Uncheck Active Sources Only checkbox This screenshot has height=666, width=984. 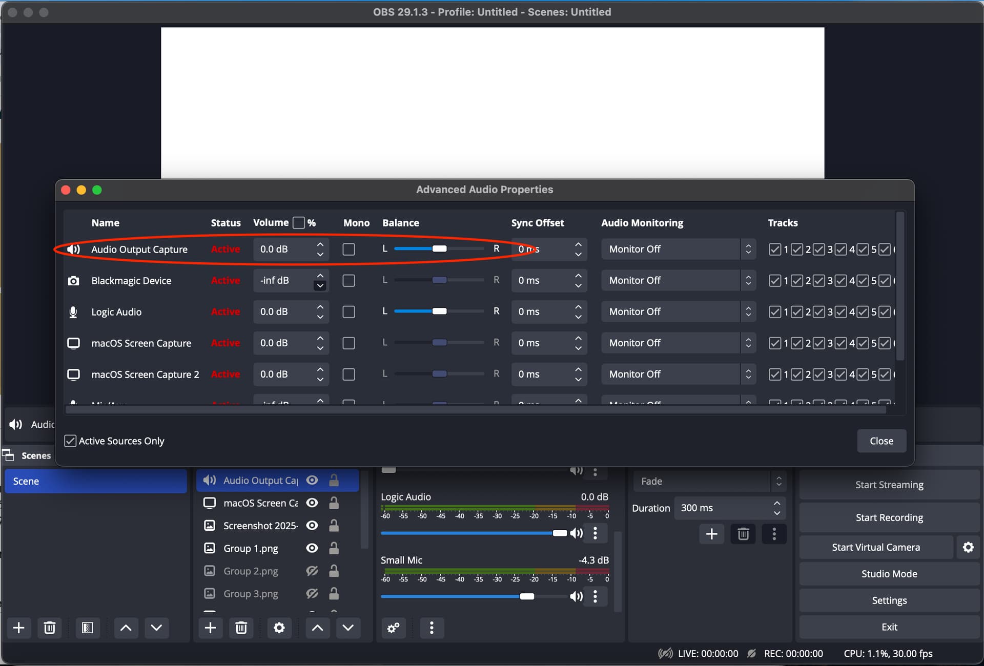coord(70,441)
